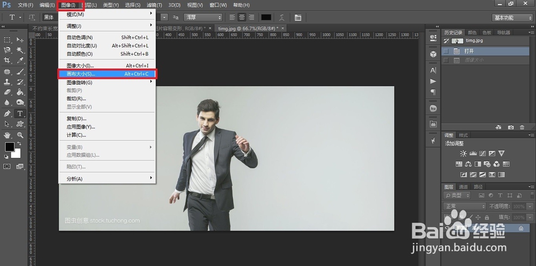Add a Brightness/Contrast adjustment
The height and width of the screenshot is (266, 536).
(x=463, y=154)
